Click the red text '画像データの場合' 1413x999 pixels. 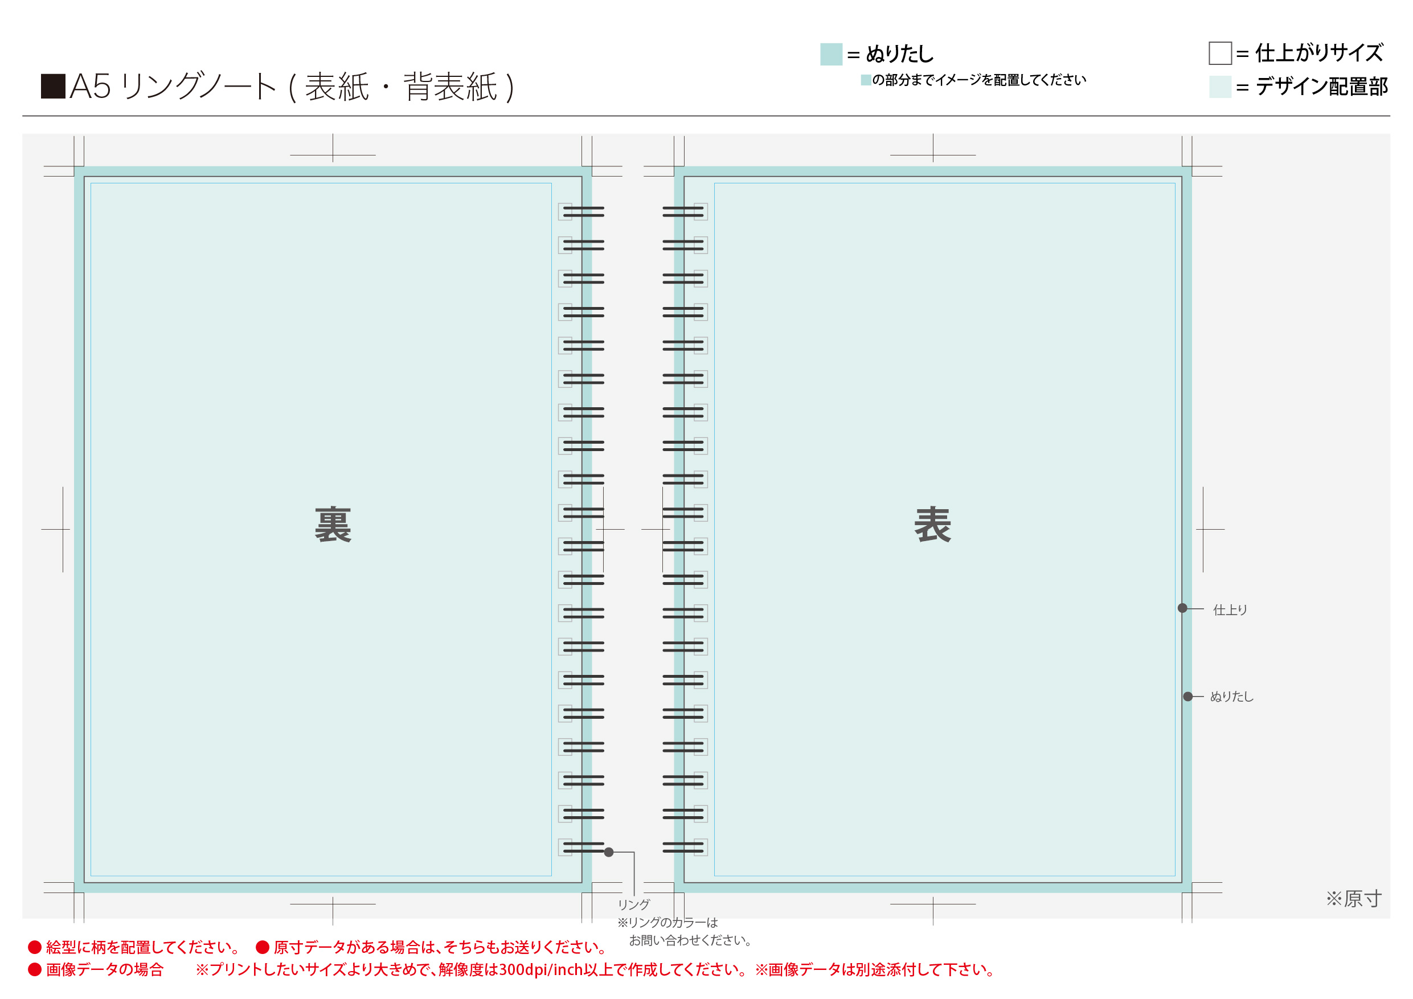pos(105,969)
